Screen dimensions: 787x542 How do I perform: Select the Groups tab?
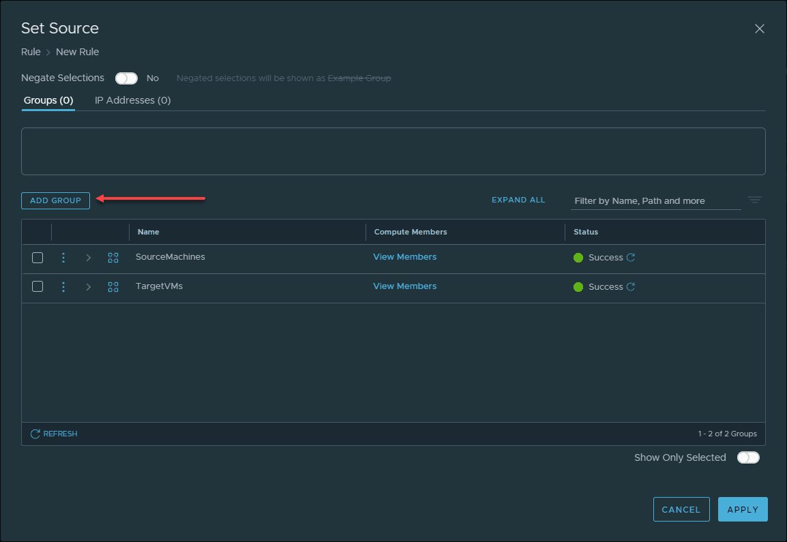(x=48, y=100)
